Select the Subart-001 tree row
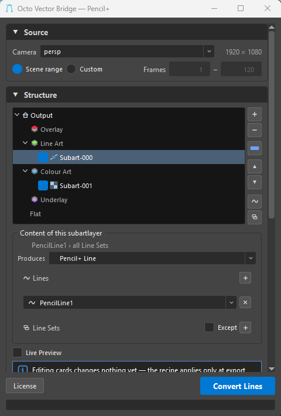 [129, 186]
